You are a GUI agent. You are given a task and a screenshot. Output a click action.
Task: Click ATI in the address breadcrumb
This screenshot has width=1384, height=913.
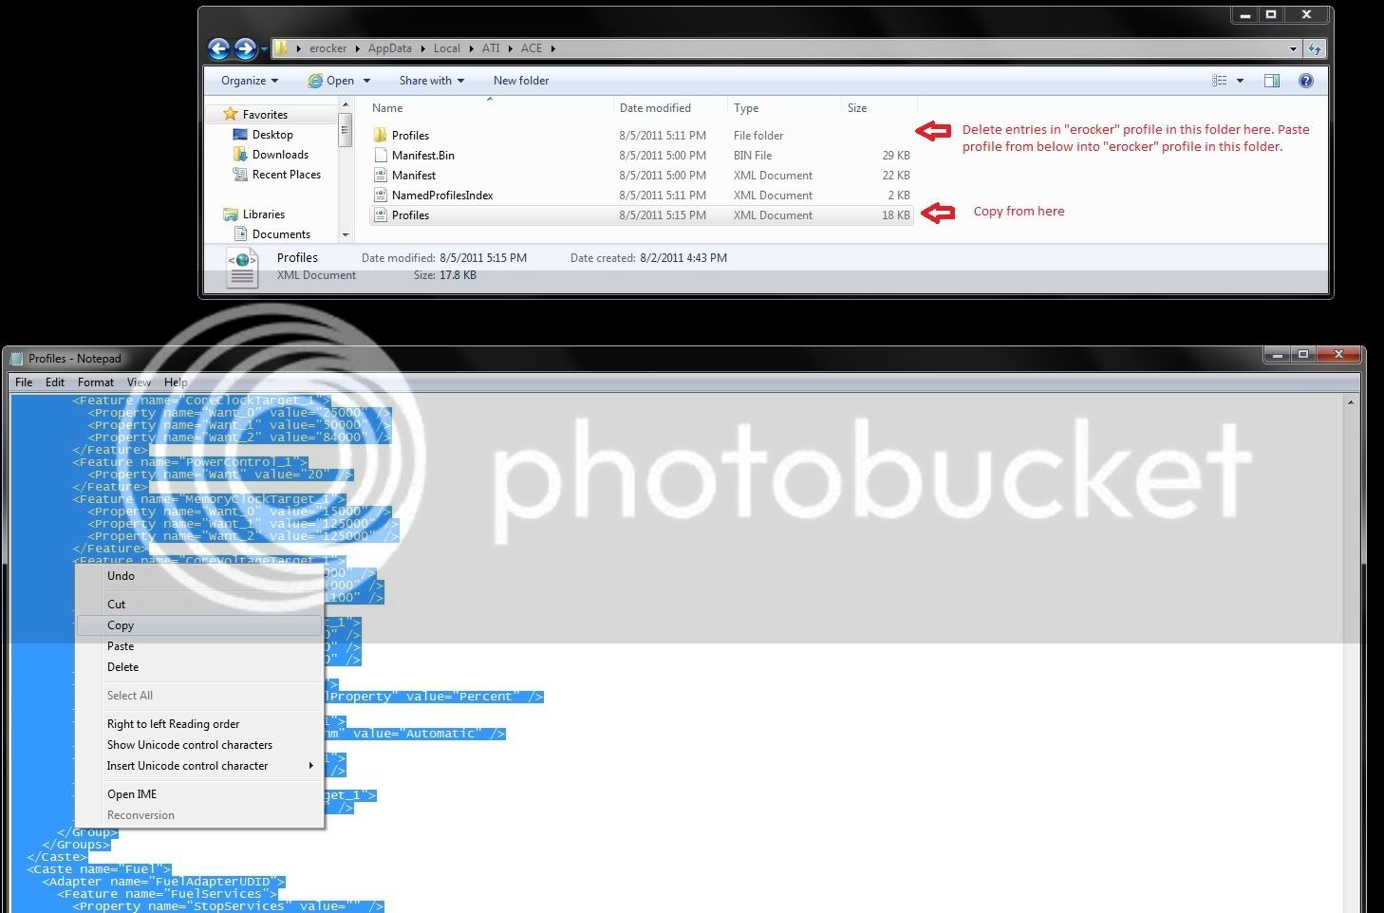(491, 48)
